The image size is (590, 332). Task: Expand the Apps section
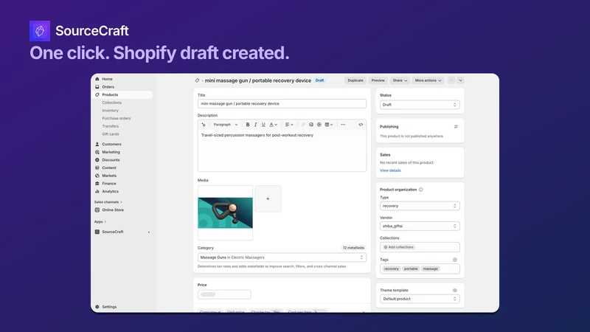point(100,222)
